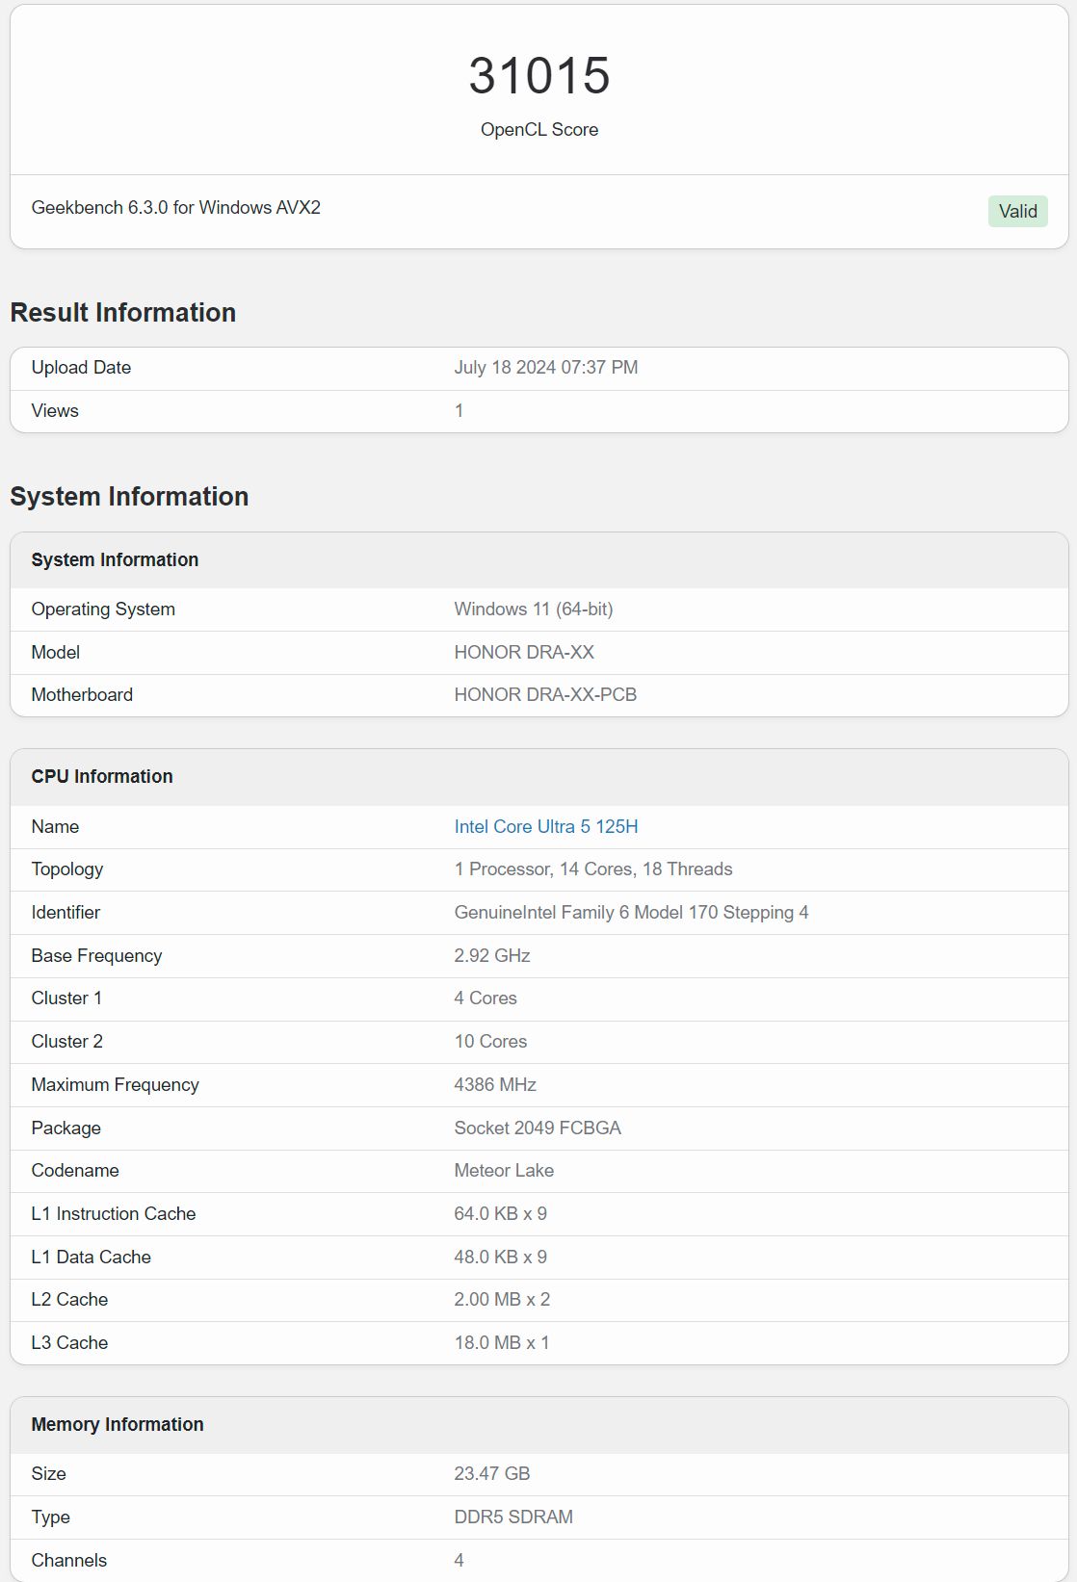
Task: Click the Channels row label
Action: tap(68, 1560)
